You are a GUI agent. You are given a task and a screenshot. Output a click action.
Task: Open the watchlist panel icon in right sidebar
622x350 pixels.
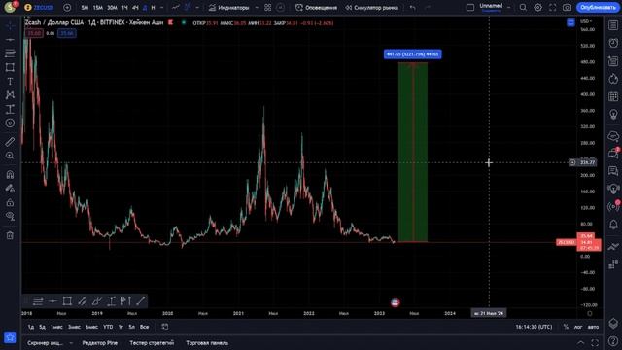pyautogui.click(x=613, y=25)
